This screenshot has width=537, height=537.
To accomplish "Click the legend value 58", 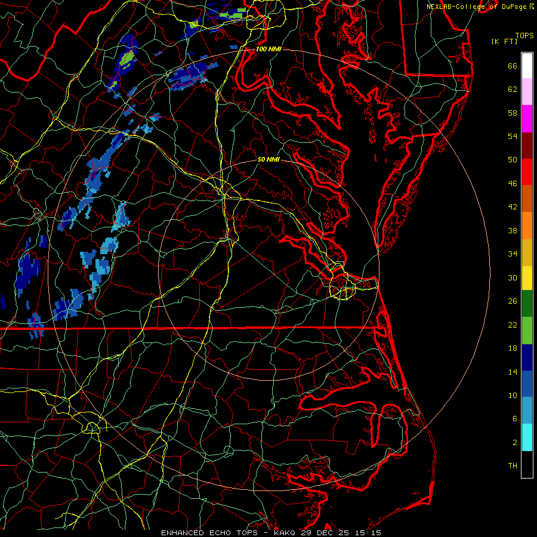I will click(x=513, y=113).
